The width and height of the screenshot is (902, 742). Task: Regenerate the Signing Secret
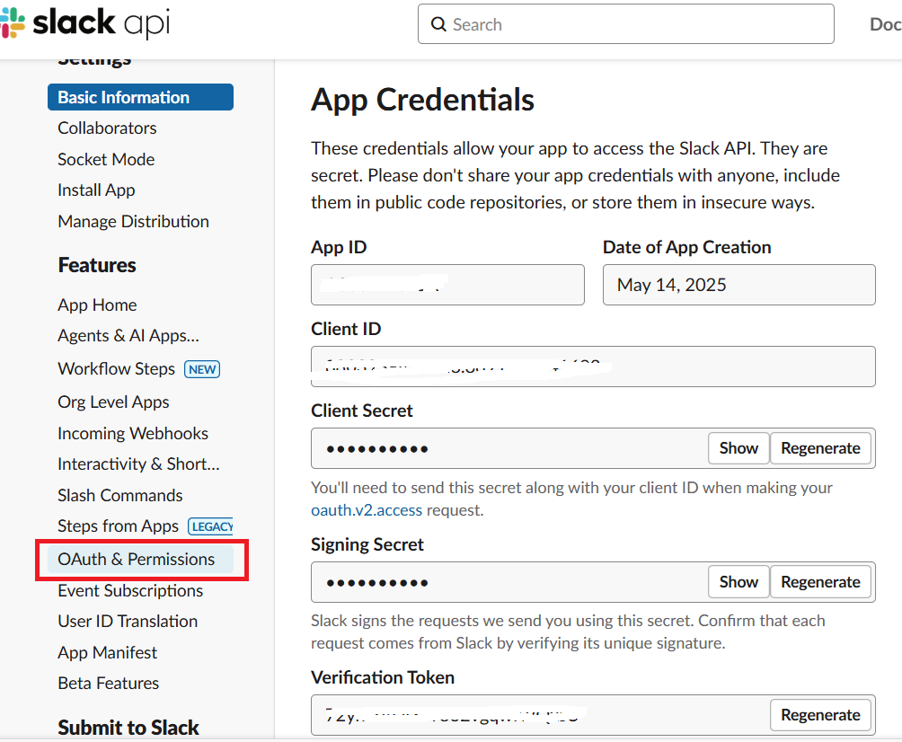820,582
